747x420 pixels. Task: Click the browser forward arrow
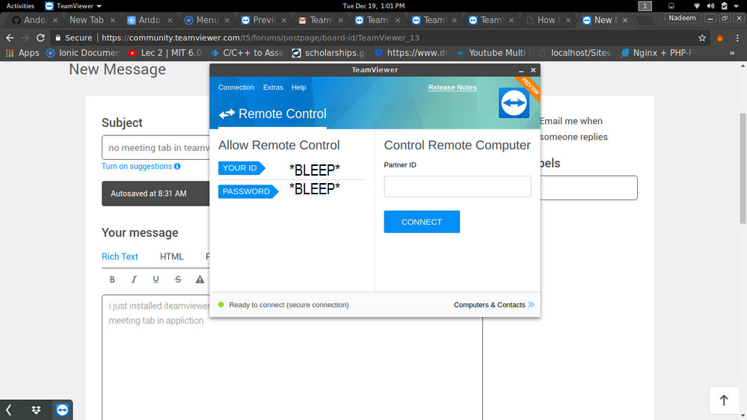point(25,37)
